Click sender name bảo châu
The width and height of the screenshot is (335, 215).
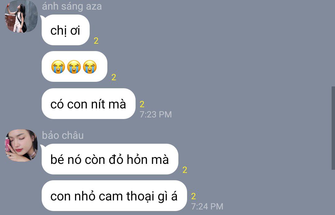pyautogui.click(x=63, y=135)
